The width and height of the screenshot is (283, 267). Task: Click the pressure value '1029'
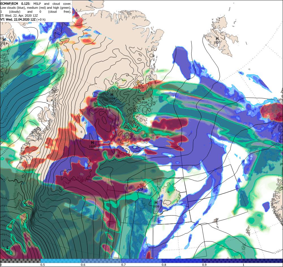92,147
